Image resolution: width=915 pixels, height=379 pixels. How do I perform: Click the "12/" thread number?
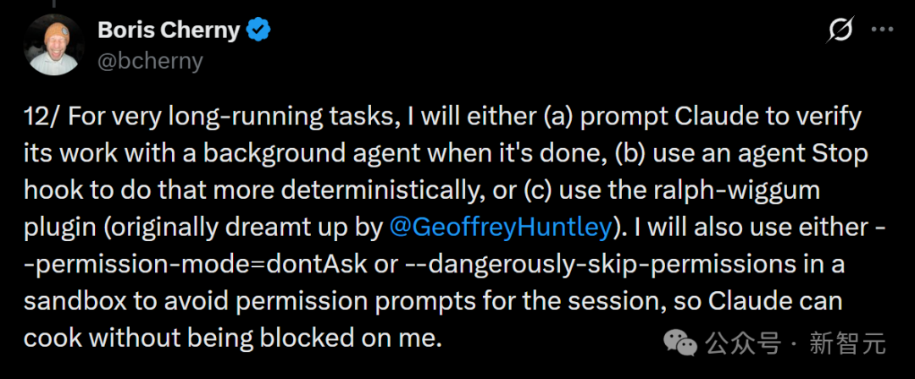tap(42, 118)
